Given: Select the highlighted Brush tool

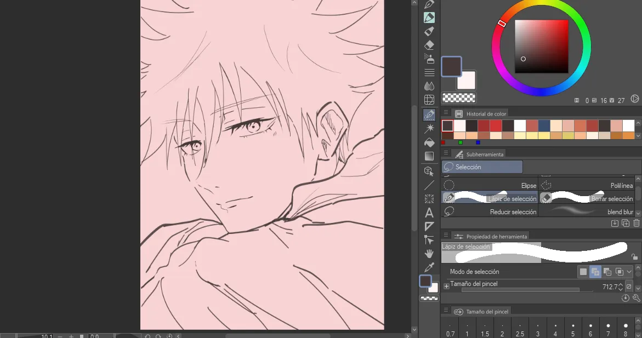Looking at the screenshot, I should coord(429,18).
